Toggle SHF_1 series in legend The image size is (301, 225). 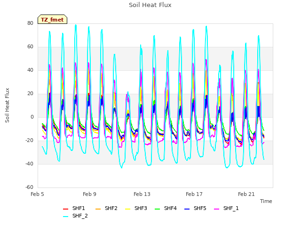pos(226,208)
